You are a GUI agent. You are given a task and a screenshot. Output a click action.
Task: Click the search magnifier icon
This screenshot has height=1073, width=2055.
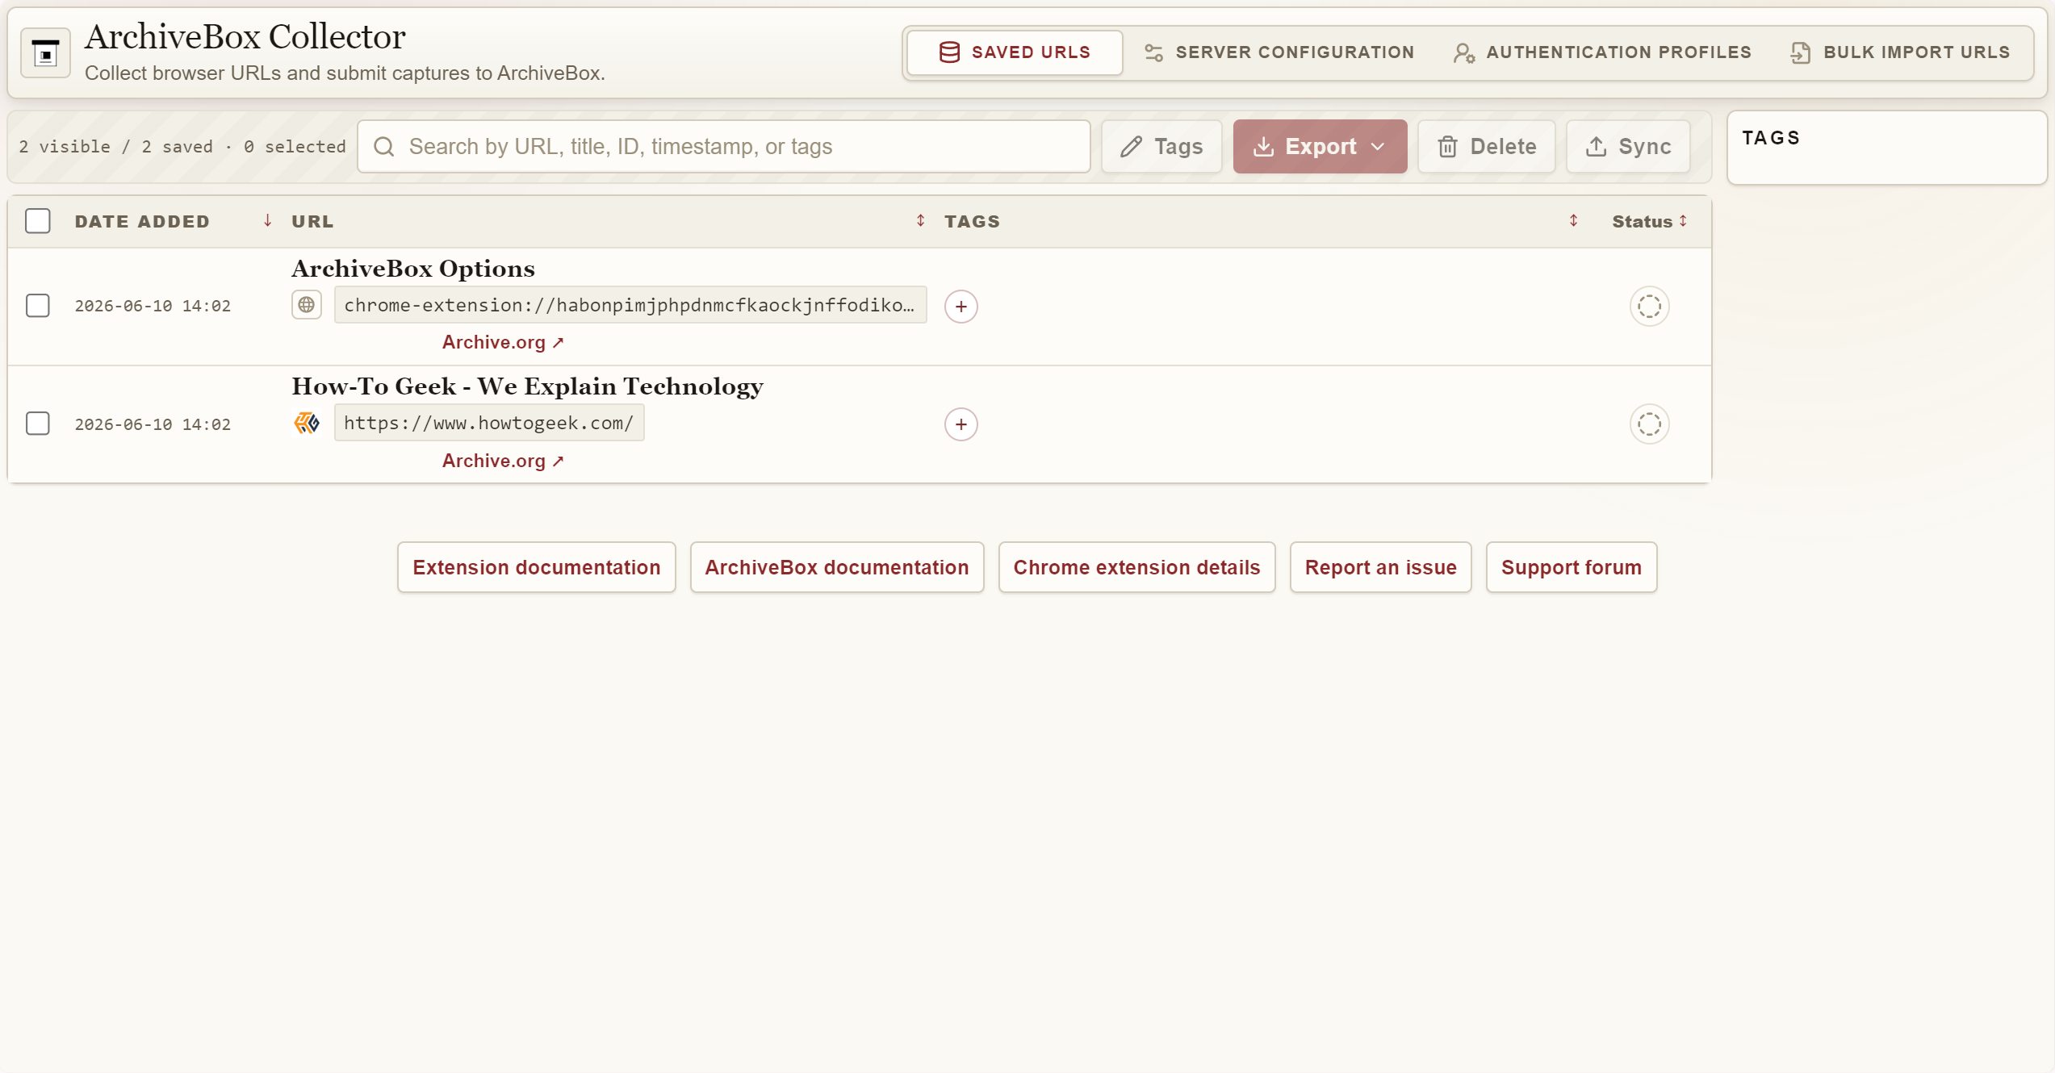[x=384, y=146]
